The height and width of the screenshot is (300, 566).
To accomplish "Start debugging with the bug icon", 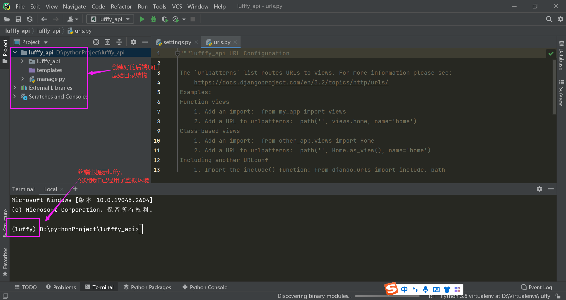I will [x=154, y=19].
